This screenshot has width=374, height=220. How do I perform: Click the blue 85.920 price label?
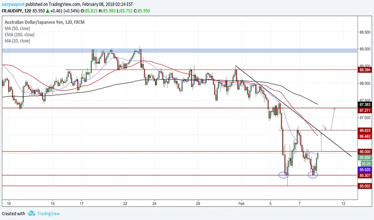pos(365,170)
